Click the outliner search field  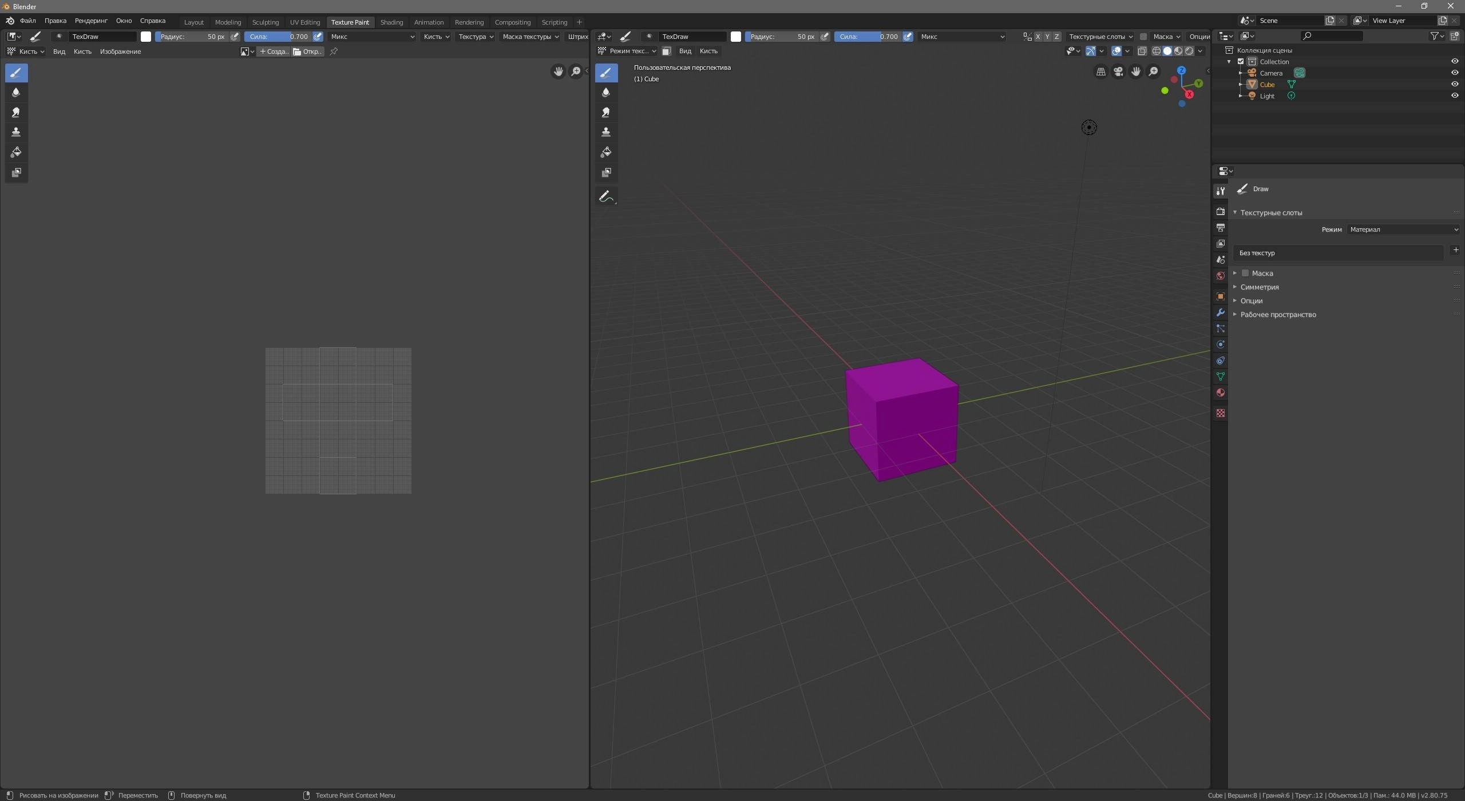[1331, 36]
